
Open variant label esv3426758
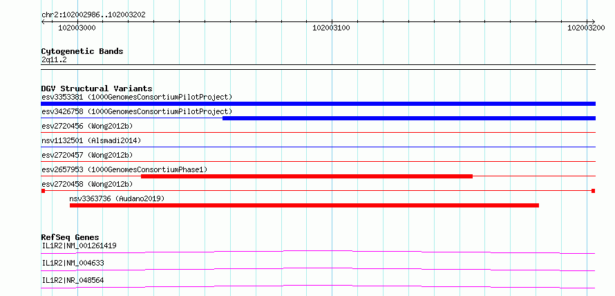tap(137, 112)
